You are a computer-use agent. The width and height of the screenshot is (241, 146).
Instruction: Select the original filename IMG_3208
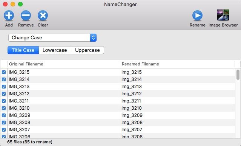[x=19, y=123]
